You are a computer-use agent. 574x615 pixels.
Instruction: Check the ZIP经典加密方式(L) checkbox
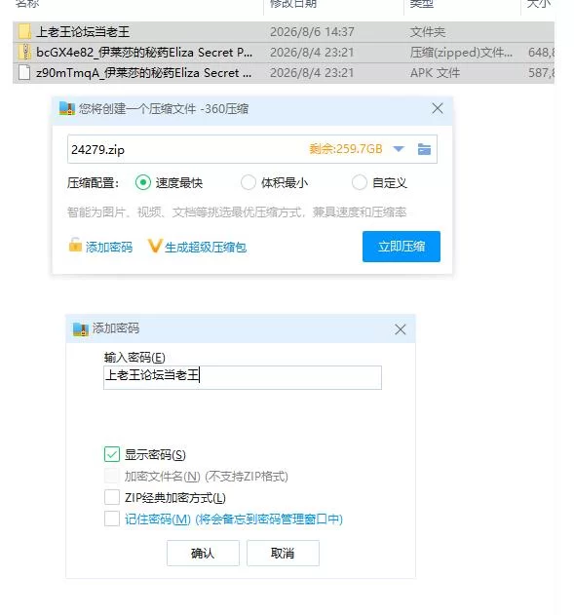(112, 497)
